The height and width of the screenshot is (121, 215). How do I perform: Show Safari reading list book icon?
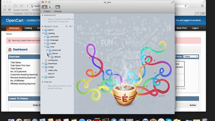(x=4, y=10)
